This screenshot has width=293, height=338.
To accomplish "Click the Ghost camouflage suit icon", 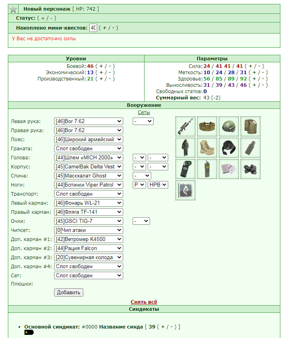I will click(x=185, y=148).
